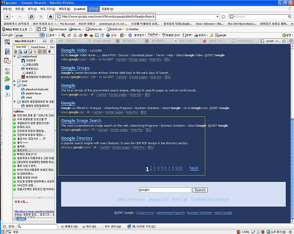
Task: Open the Google Video result link
Action: 74,50
